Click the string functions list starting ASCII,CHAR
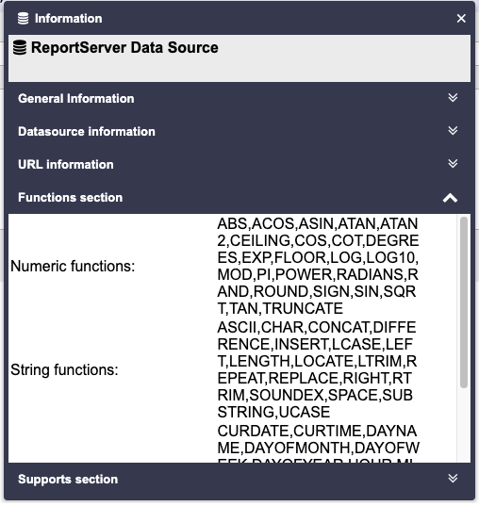479x506 pixels. tap(317, 369)
